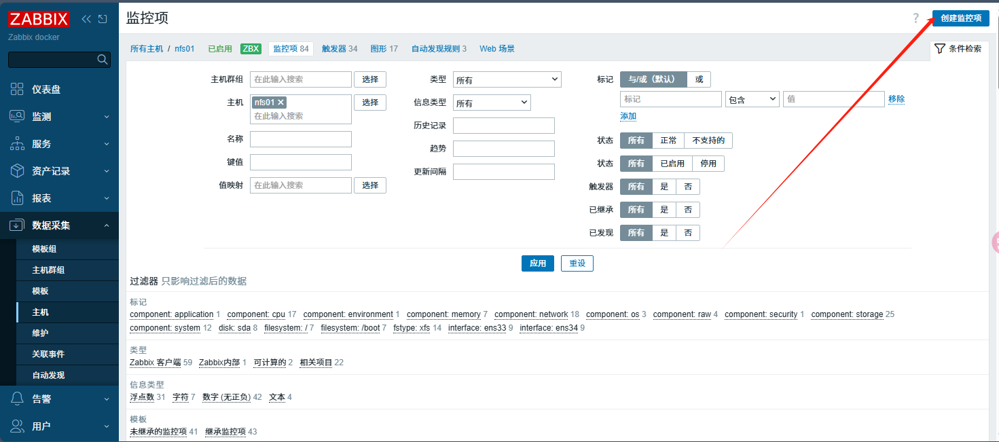This screenshot has height=442, width=999.
Task: Open the 信息类型 dropdown
Action: tap(492, 103)
